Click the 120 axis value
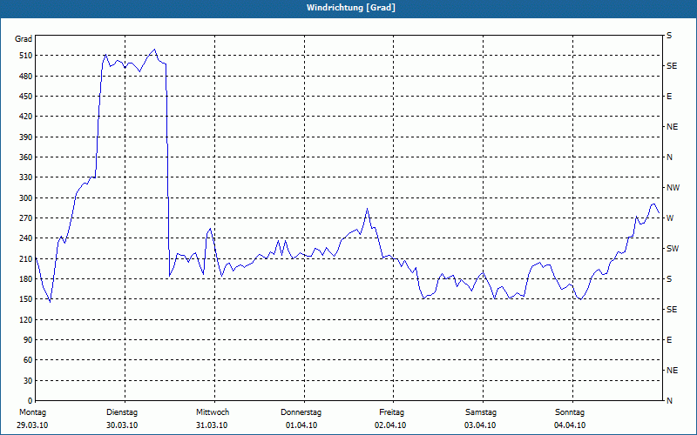This screenshot has width=697, height=435. pos(25,319)
